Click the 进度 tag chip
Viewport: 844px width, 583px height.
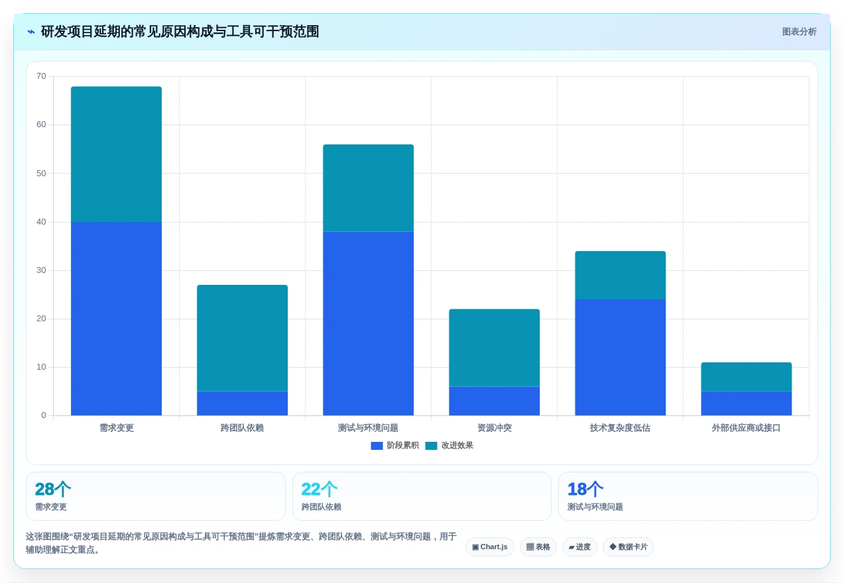tap(579, 547)
